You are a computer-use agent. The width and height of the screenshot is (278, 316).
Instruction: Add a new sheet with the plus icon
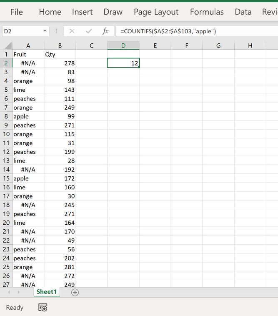point(75,292)
